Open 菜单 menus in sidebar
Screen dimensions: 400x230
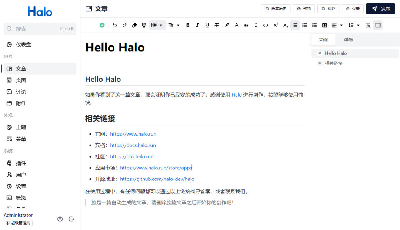pos(40,139)
